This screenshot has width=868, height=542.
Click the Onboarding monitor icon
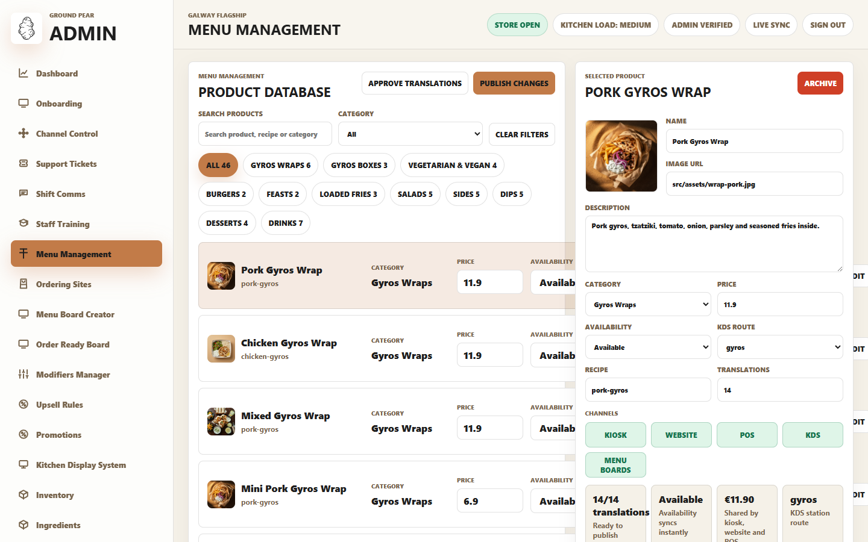tap(24, 103)
